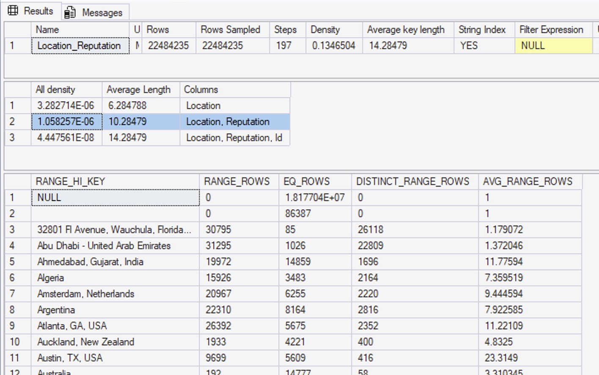Click the 'Location, Reputation, Id' cell
The image size is (599, 375).
234,138
